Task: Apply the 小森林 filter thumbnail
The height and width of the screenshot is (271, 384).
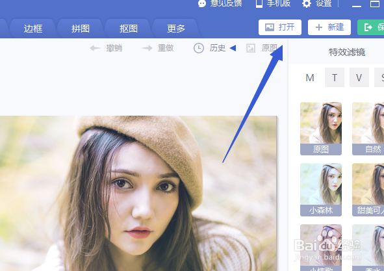Action: pyautogui.click(x=321, y=190)
